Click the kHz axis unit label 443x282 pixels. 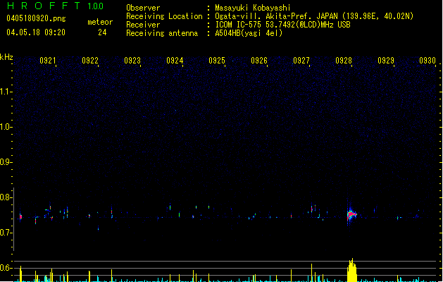point(6,57)
